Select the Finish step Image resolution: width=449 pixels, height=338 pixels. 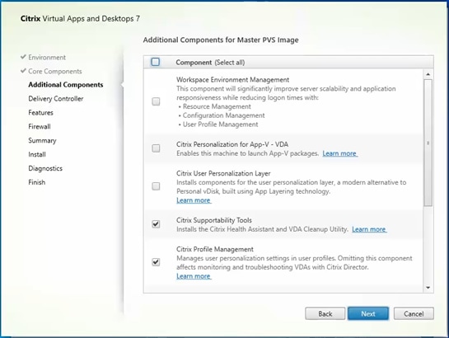[x=36, y=182]
